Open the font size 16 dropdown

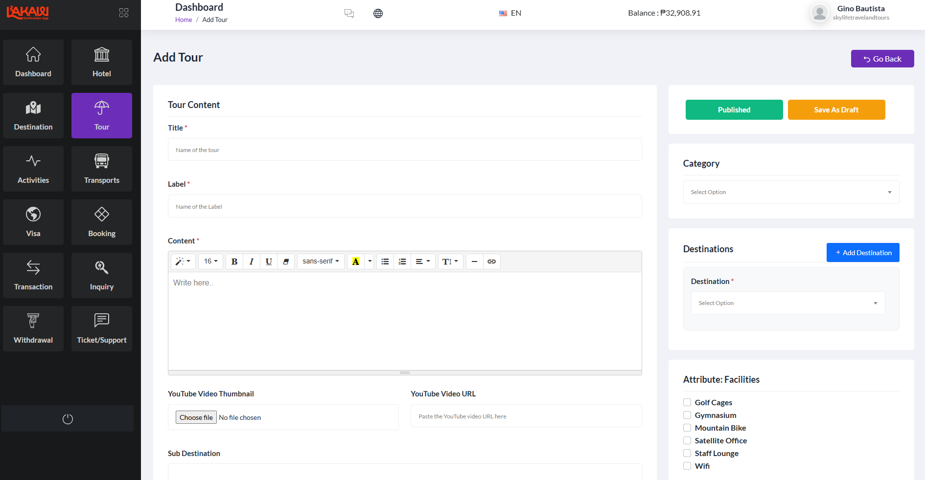210,262
